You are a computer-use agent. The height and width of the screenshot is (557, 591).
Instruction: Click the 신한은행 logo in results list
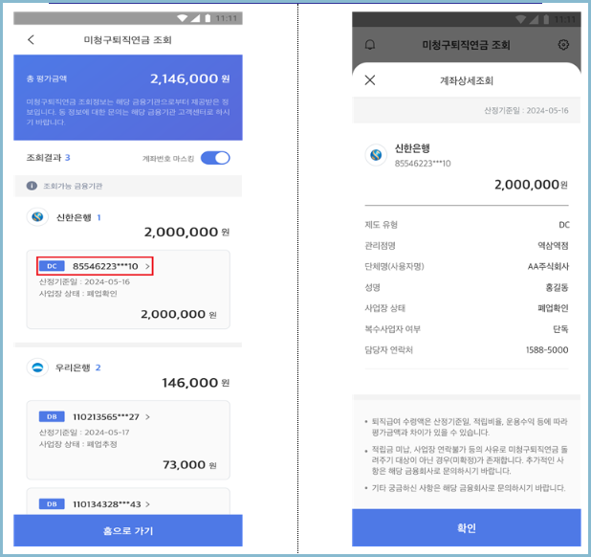(37, 217)
